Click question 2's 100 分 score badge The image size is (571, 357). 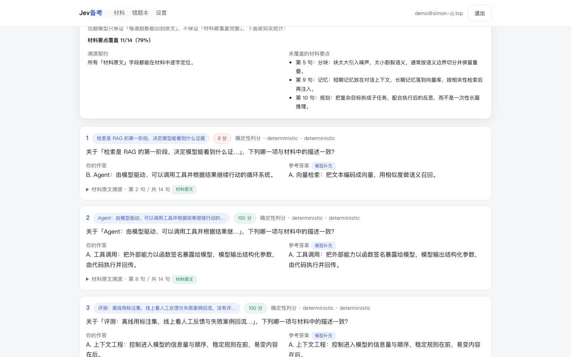click(x=245, y=218)
